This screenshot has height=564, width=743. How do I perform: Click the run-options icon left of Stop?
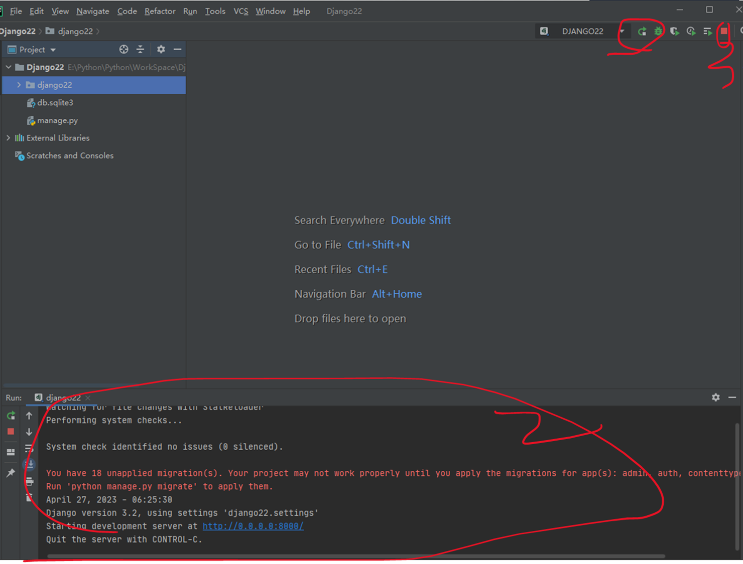(x=707, y=32)
